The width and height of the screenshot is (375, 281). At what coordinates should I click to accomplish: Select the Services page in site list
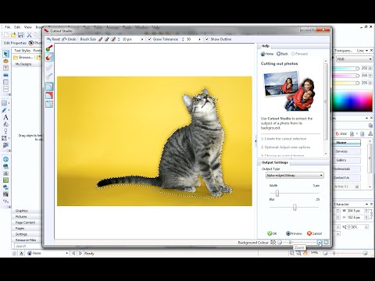347,151
